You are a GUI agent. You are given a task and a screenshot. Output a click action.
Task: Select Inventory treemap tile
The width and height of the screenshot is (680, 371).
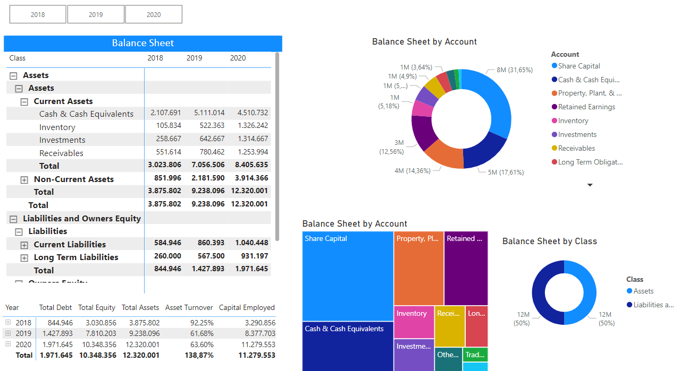[x=414, y=322]
